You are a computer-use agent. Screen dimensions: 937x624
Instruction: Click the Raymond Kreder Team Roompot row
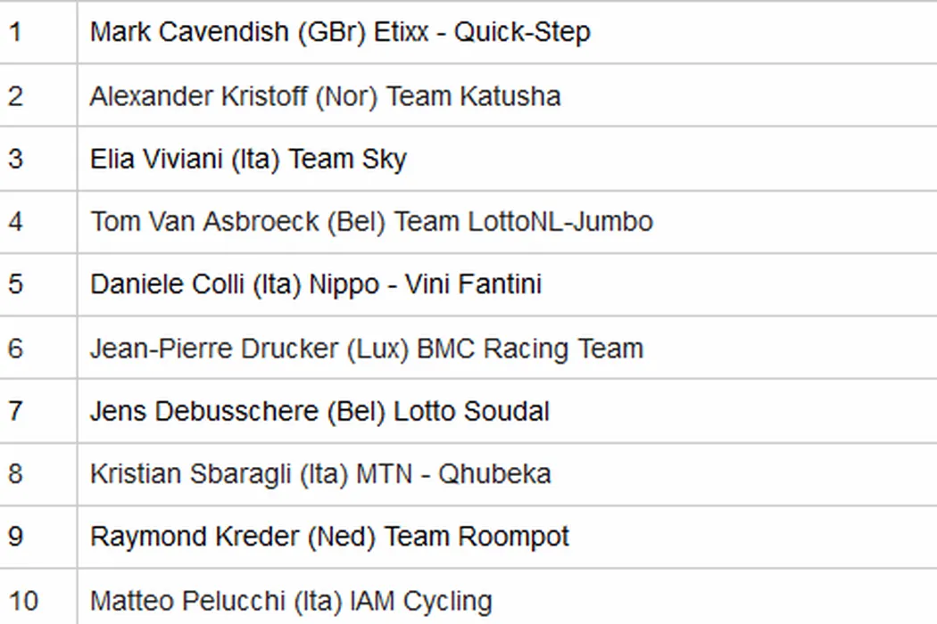coord(329,537)
